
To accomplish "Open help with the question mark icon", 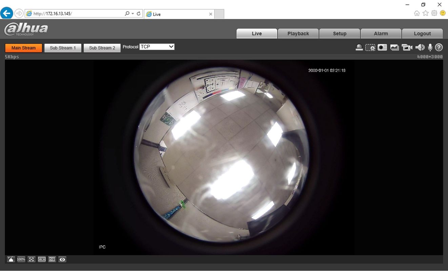I will pos(439,48).
